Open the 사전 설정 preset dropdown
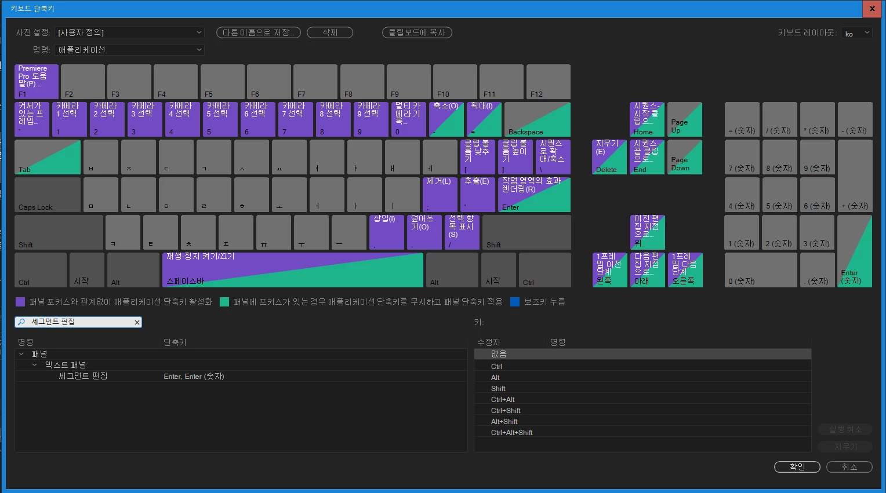Viewport: 886px width, 493px height. tap(129, 32)
